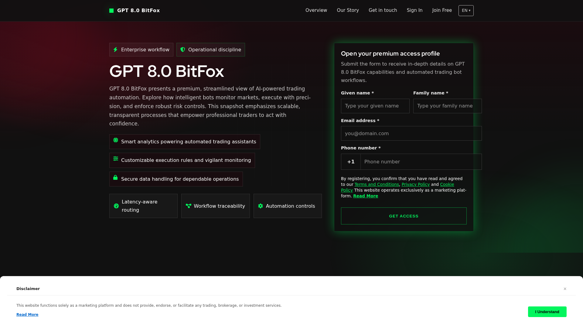The image size is (583, 328).
Task: Click Read More in the Disclaimer banner
Action: [x=27, y=315]
